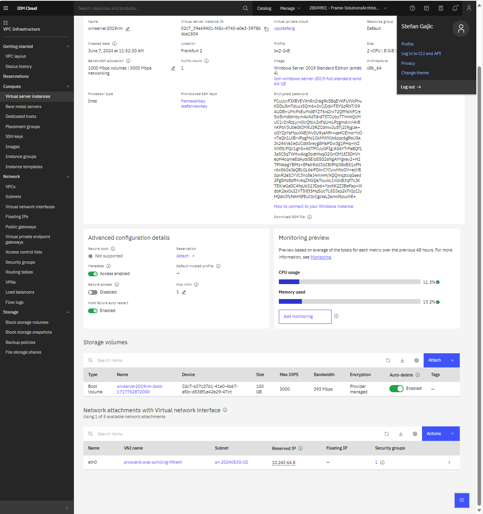
Task: Open the How to connect to Windows instance link
Action: coord(313,206)
